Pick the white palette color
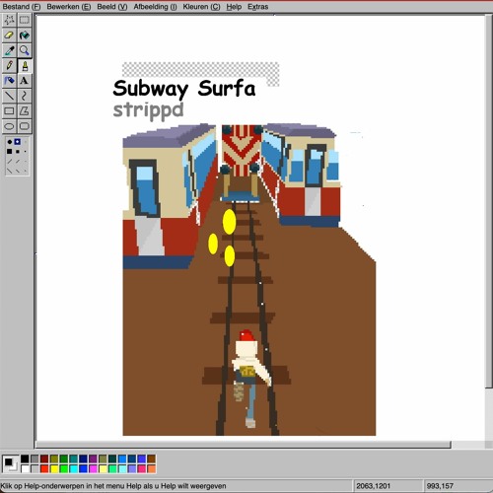The image size is (493, 493). [x=25, y=468]
